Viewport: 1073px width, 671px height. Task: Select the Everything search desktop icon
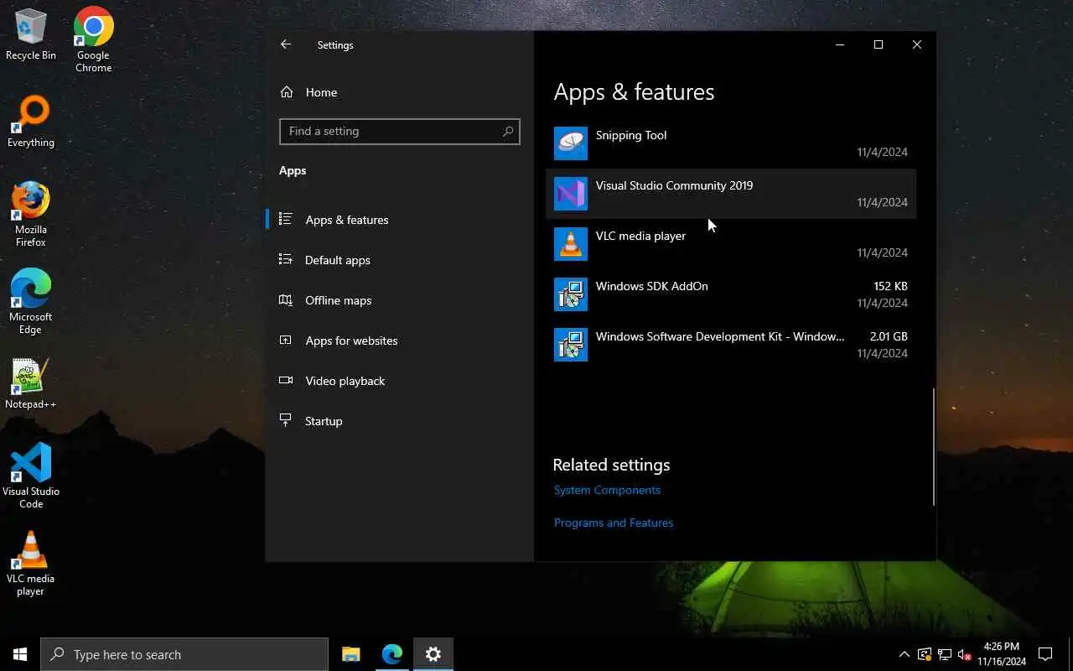click(x=31, y=122)
